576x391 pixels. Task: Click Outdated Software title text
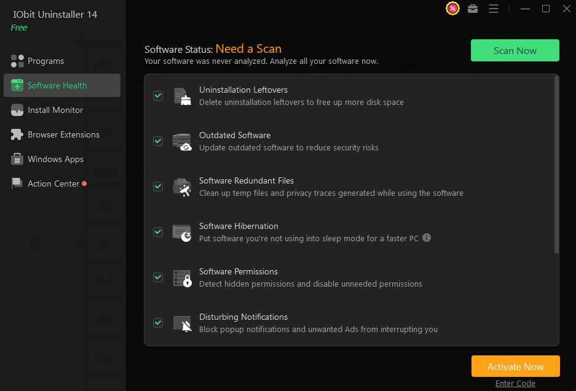point(235,135)
